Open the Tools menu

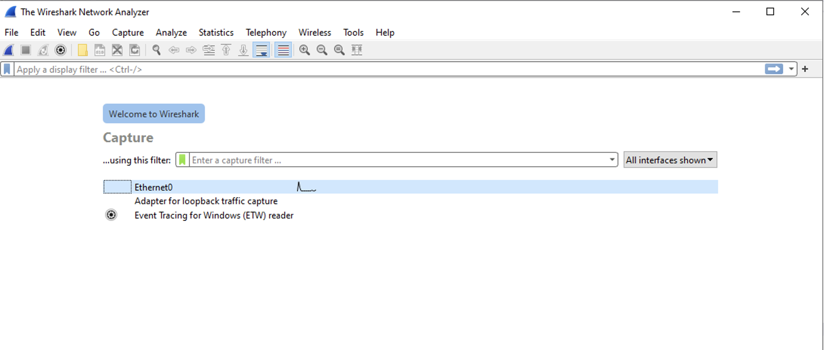[353, 33]
